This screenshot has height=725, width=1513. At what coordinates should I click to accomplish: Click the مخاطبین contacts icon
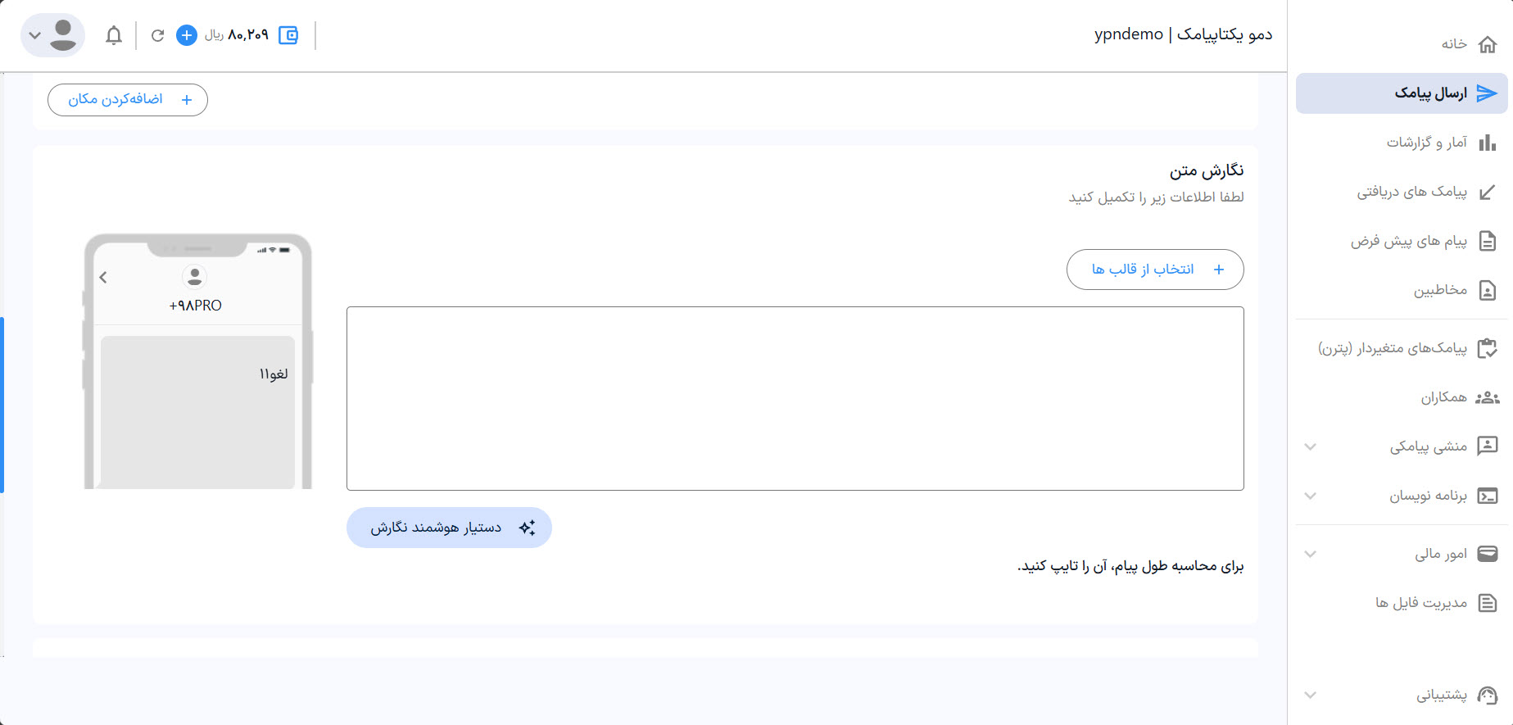(1487, 290)
